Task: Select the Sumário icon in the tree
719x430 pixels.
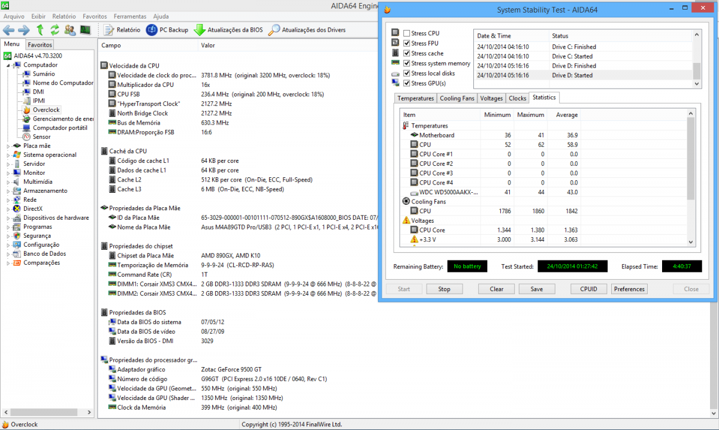Action: 27,74
